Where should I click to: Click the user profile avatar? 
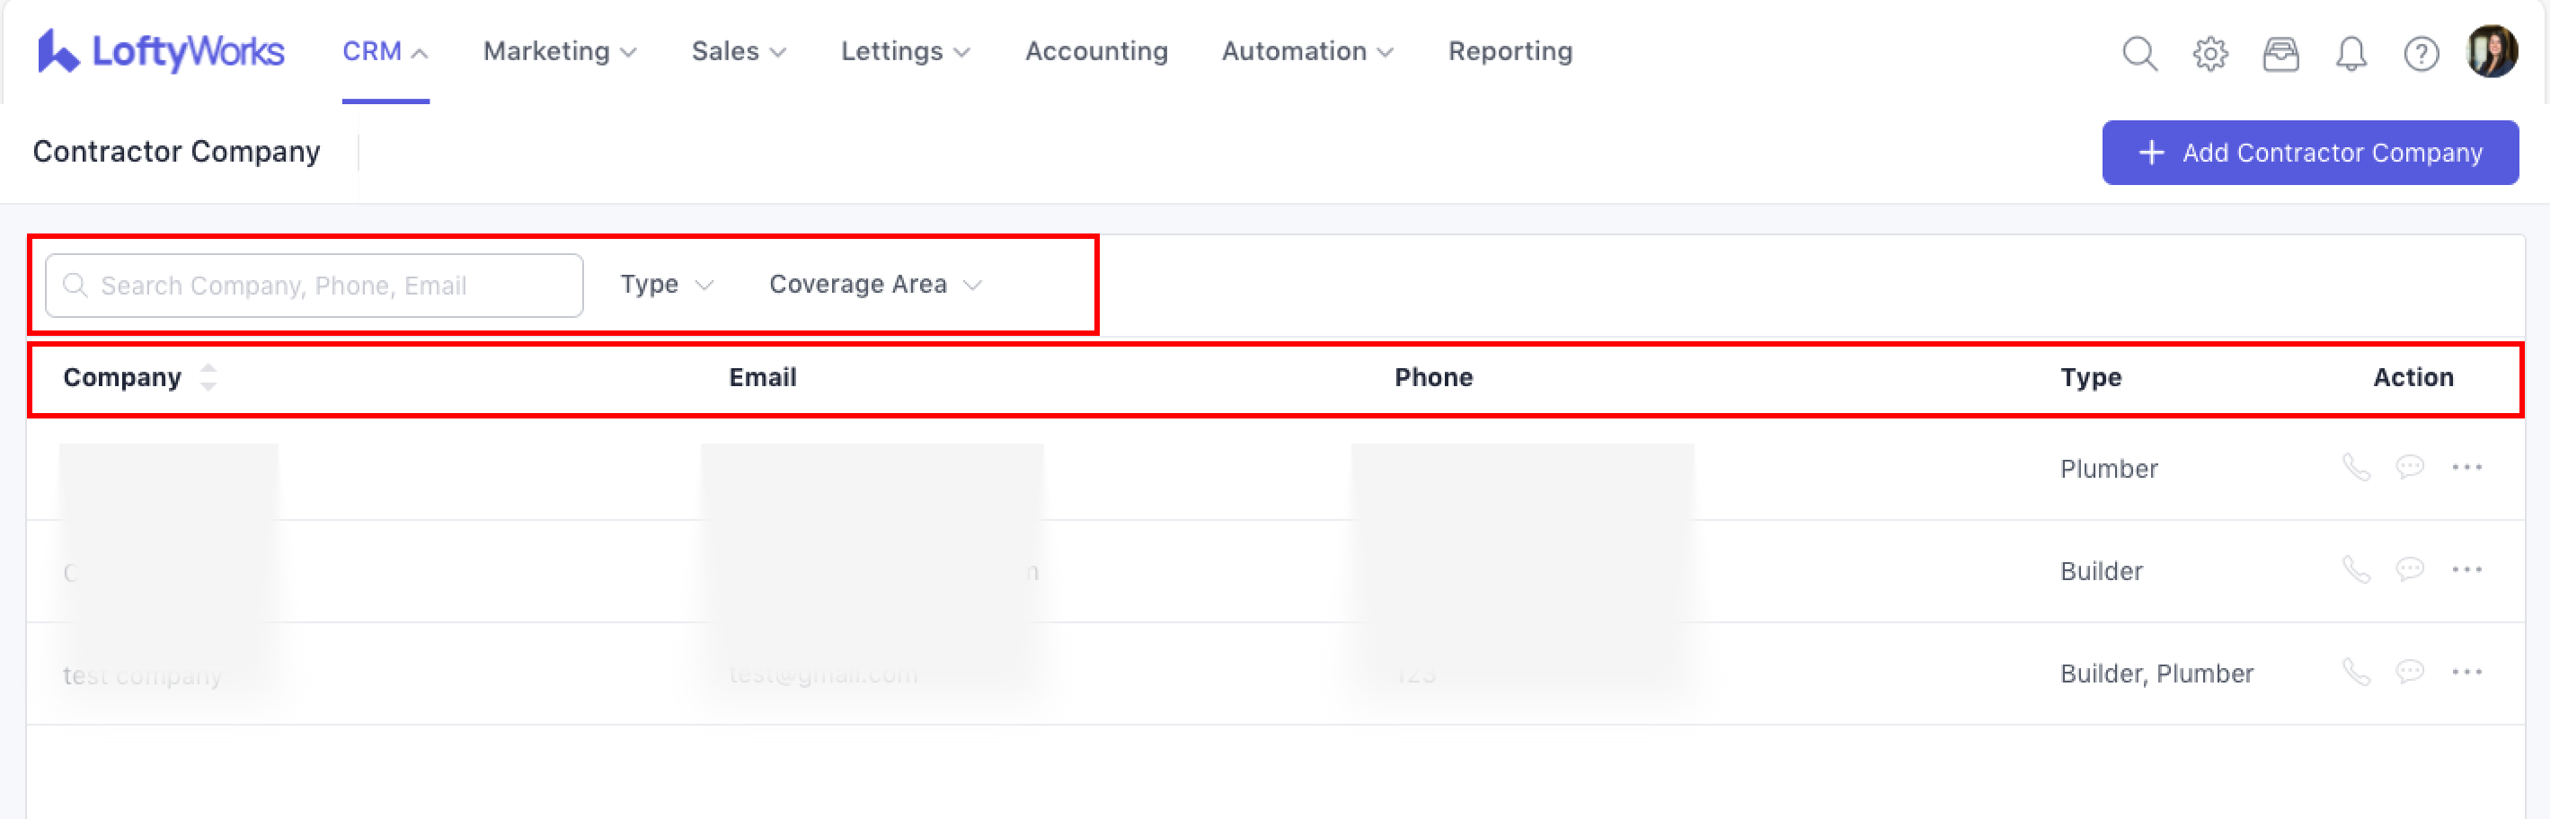[2491, 51]
